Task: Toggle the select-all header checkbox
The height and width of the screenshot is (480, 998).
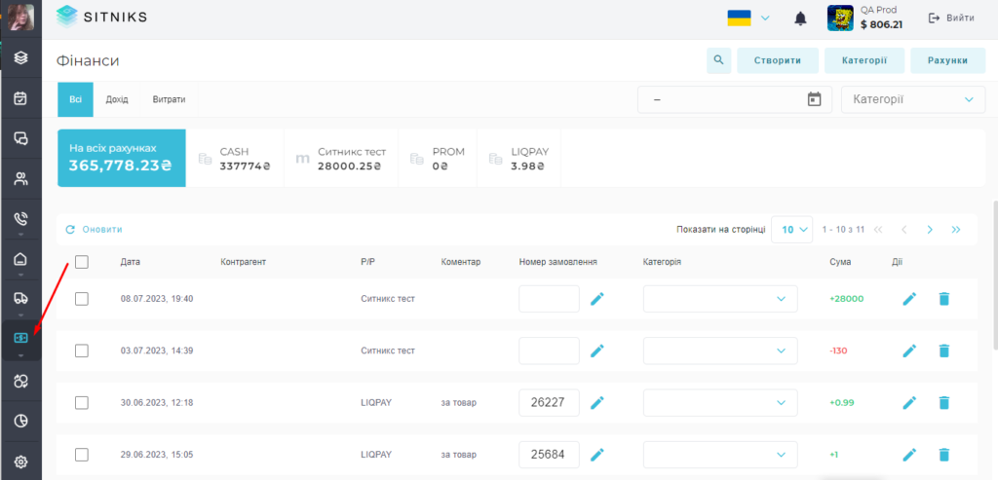Action: point(82,261)
